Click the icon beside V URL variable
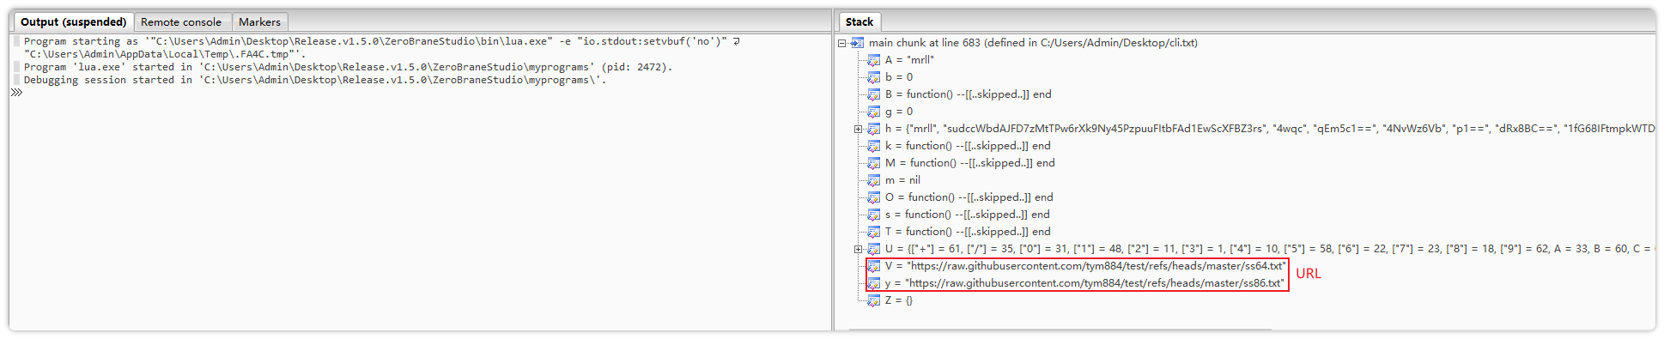The image size is (1664, 339). coord(873,266)
